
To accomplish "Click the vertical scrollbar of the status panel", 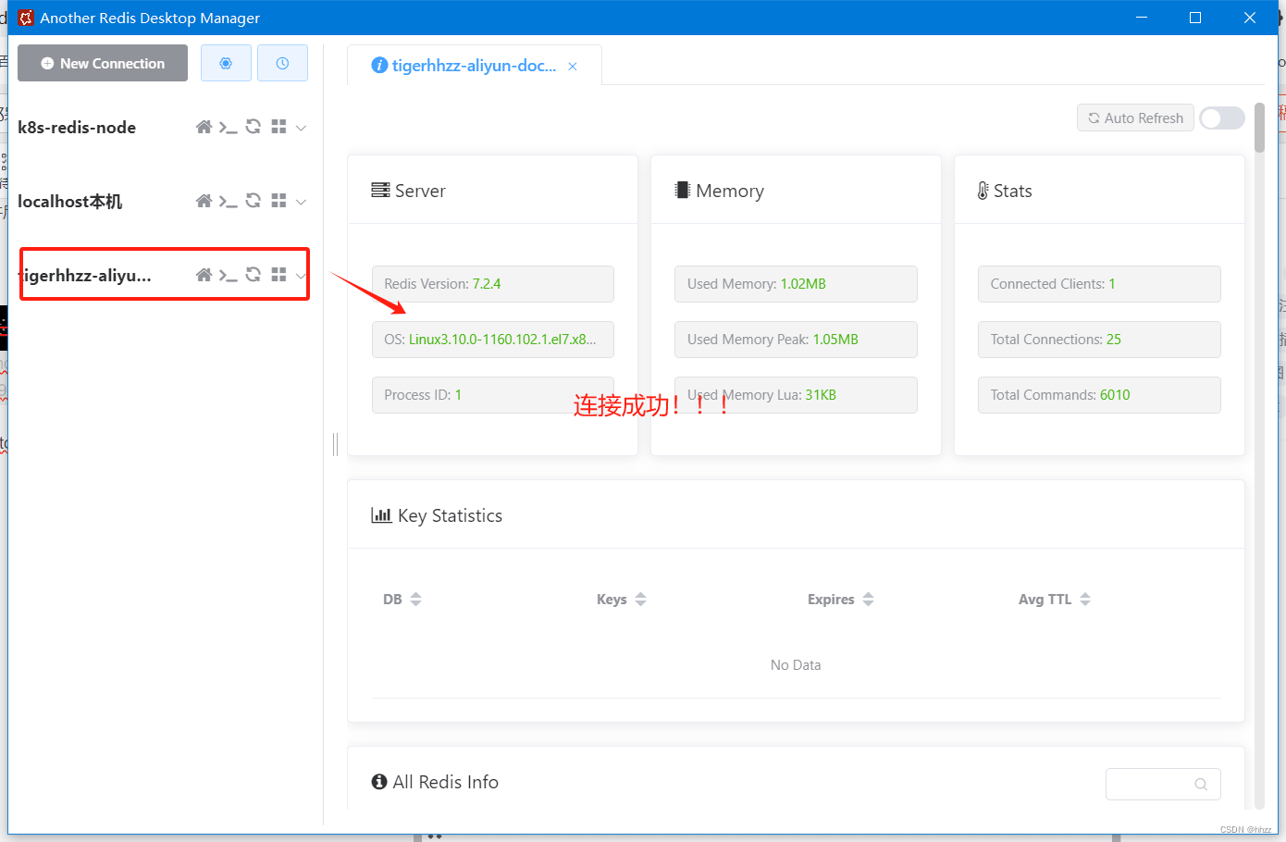I will pos(1259,128).
